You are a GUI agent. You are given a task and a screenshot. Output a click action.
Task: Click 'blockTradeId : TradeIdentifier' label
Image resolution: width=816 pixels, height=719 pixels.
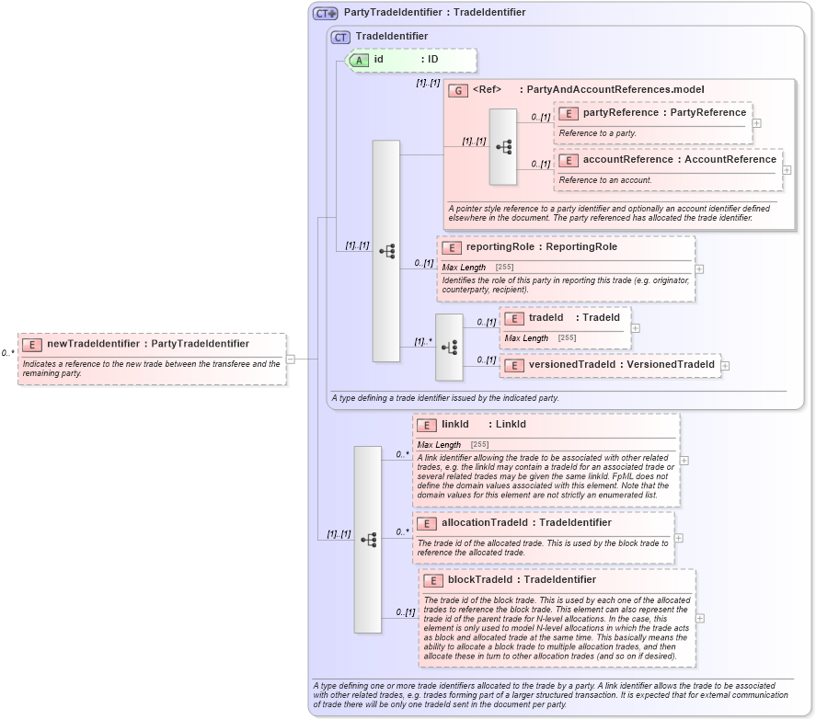point(522,579)
